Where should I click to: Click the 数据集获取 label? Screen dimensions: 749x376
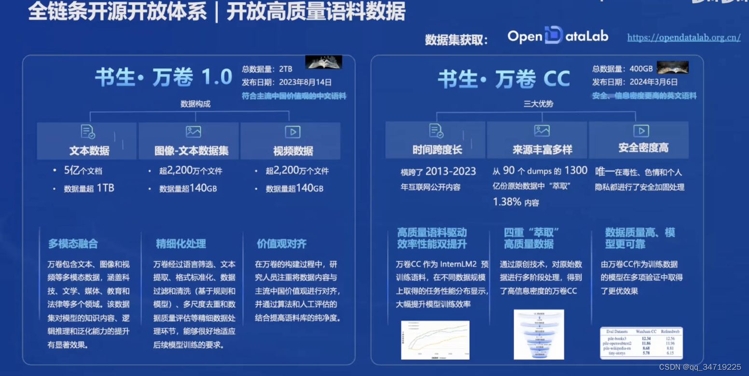tap(457, 40)
